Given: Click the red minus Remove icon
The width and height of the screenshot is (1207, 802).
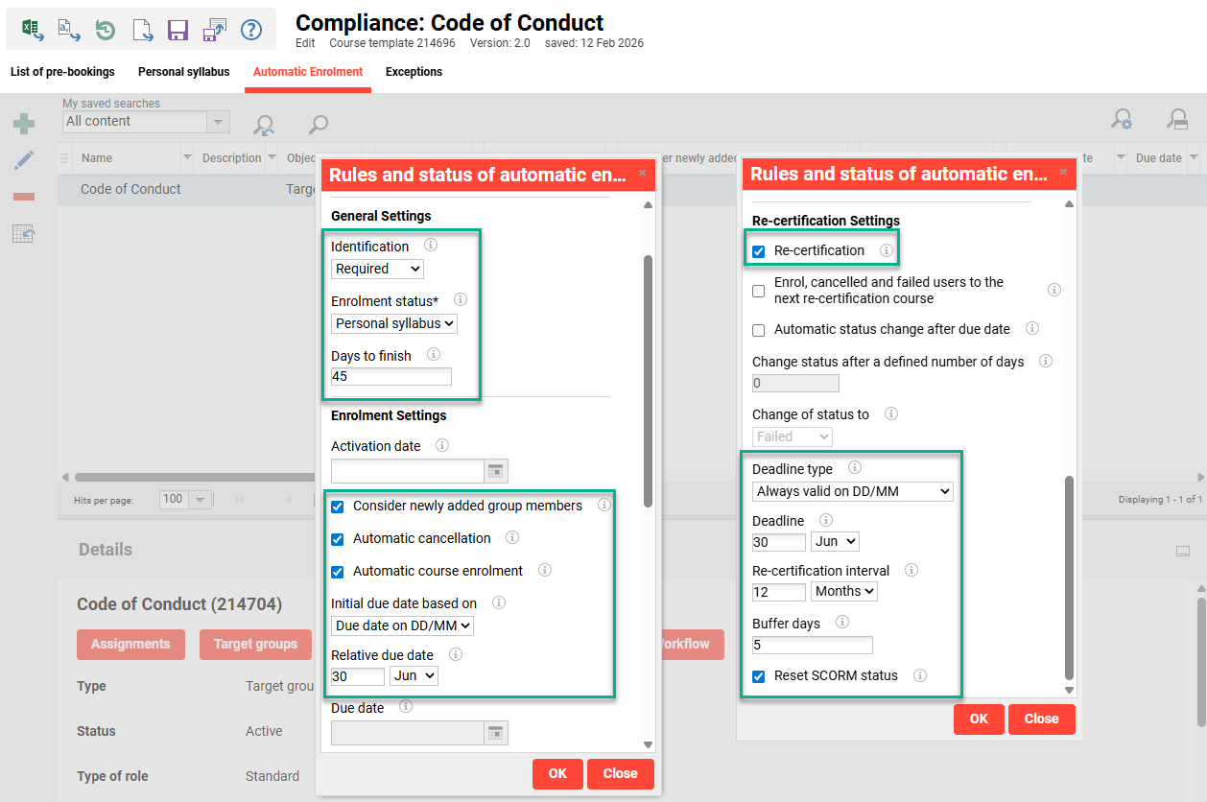Looking at the screenshot, I should (24, 197).
